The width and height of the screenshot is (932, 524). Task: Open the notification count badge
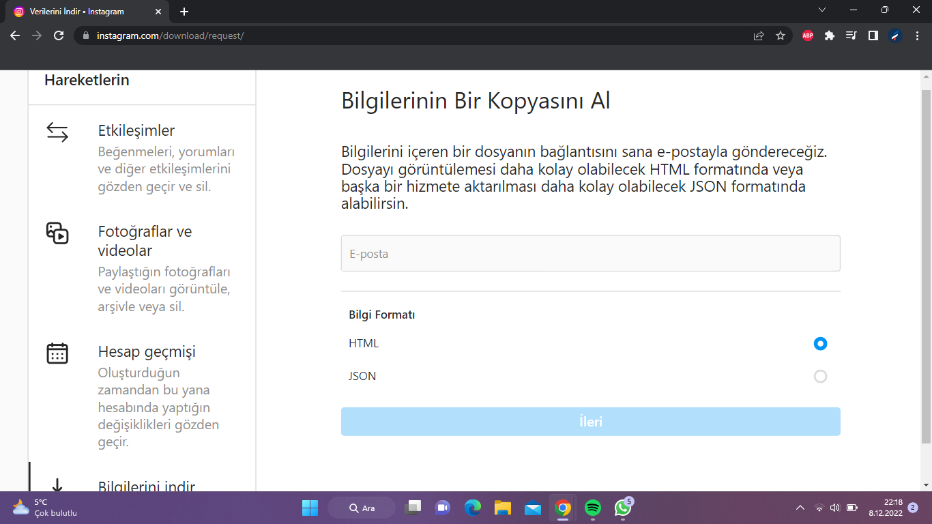913,508
